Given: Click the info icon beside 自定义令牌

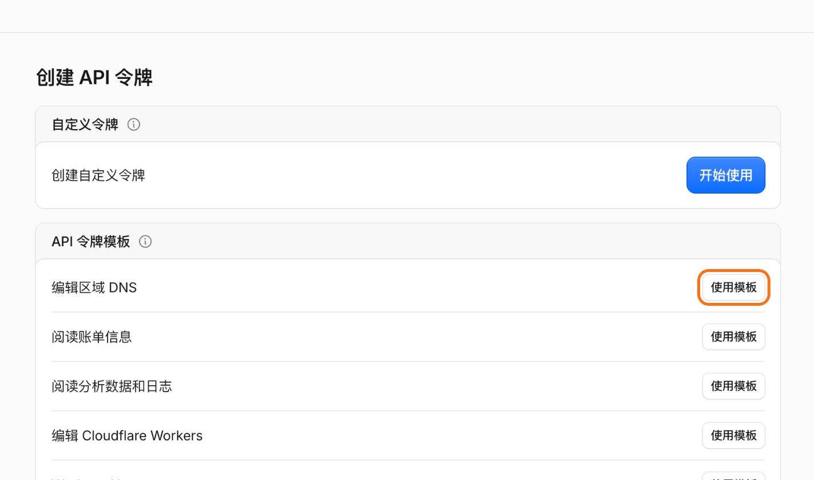Looking at the screenshot, I should (x=134, y=125).
